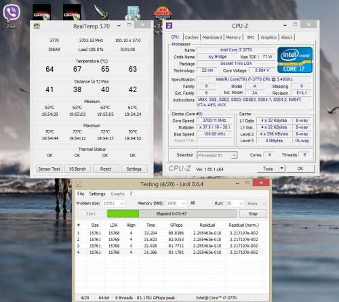339x302 pixels.
Task: Click the GFlops column header in LinX
Action: click(176, 225)
